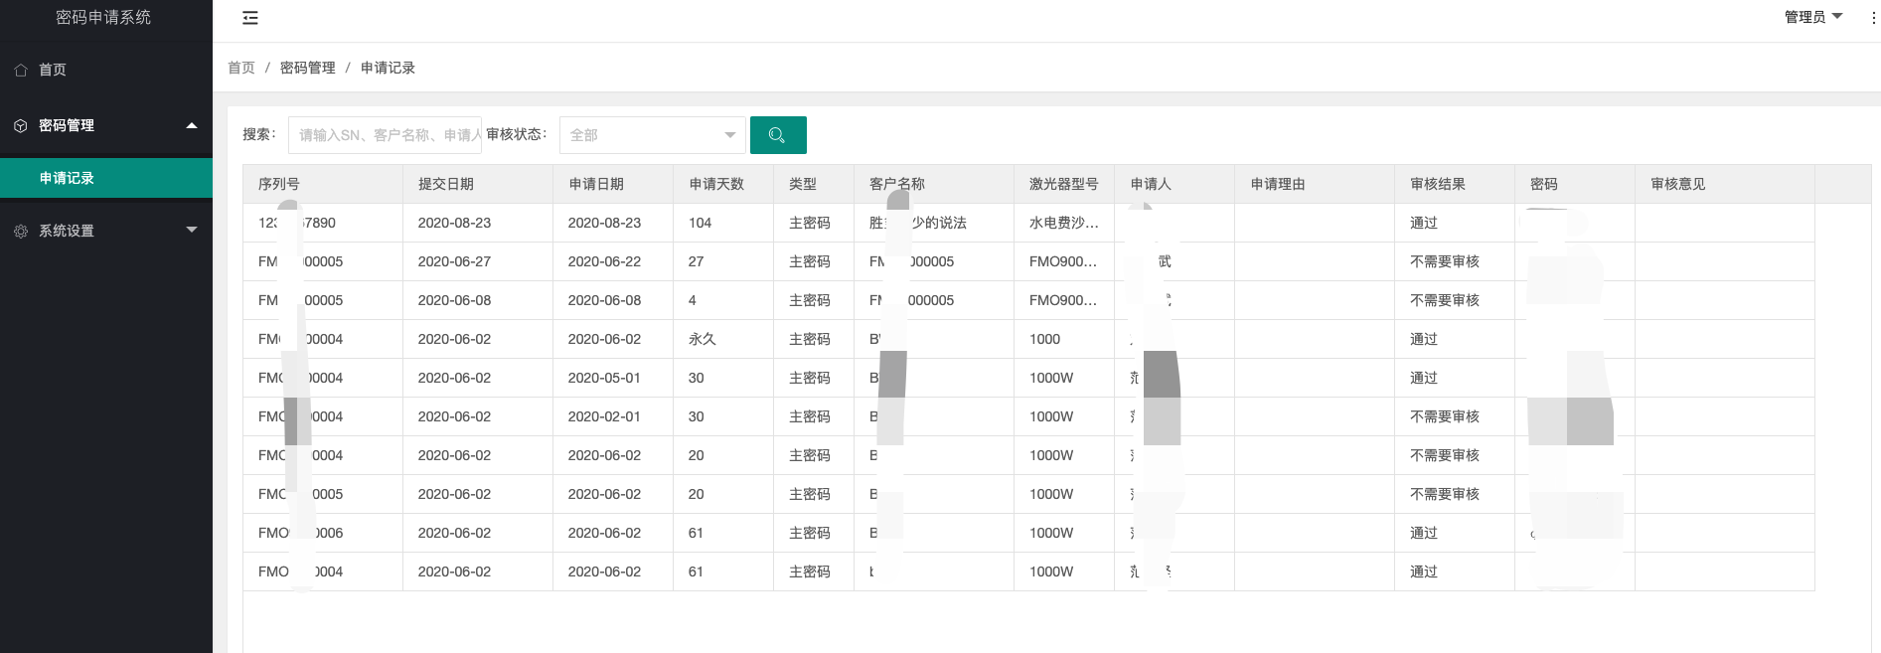Screen dimensions: 1881x653
Task: Click the 提交日期 column header
Action: pyautogui.click(x=446, y=184)
